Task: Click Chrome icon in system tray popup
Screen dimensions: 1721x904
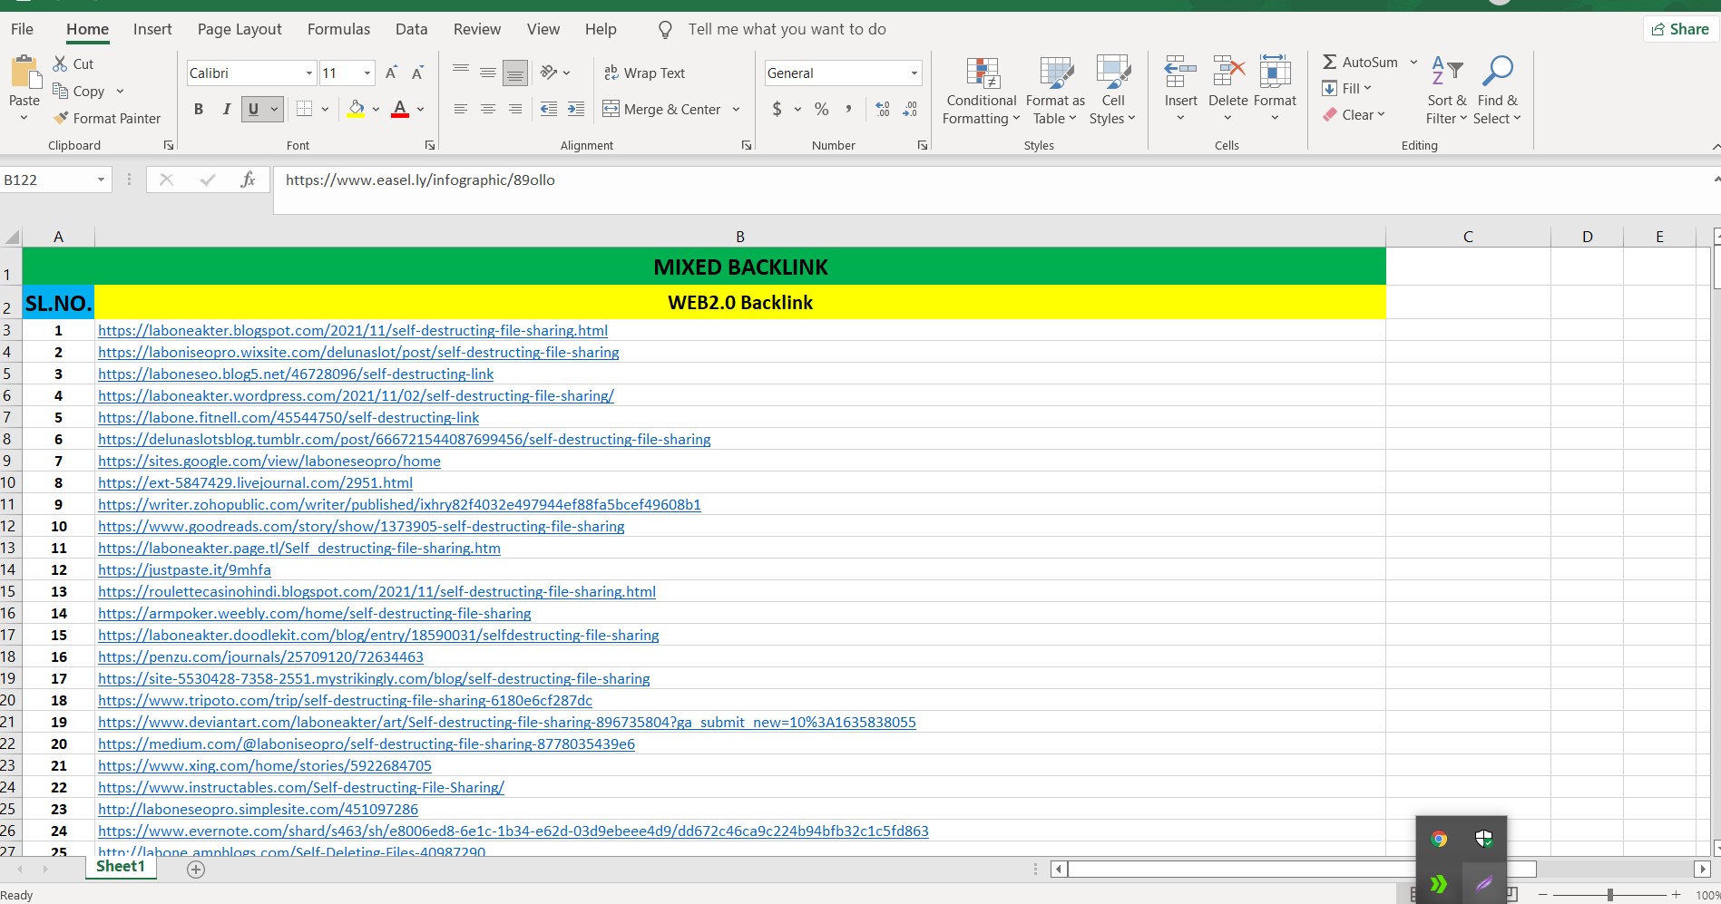Action: pyautogui.click(x=1439, y=839)
